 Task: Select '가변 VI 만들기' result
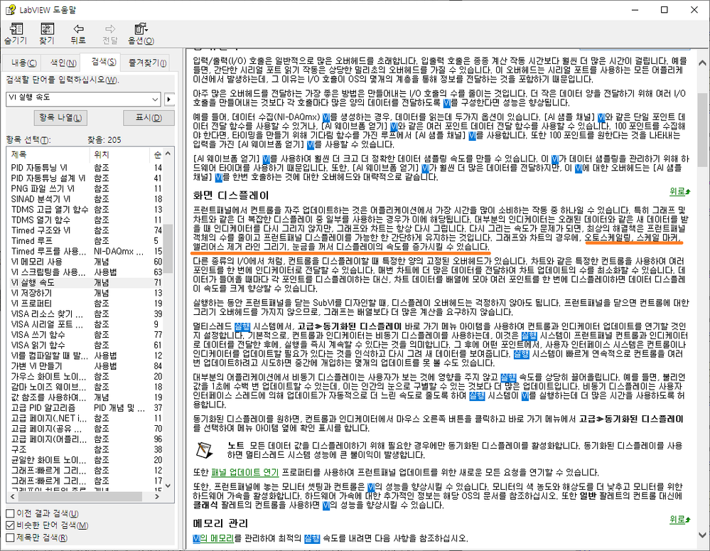click(85, 365)
